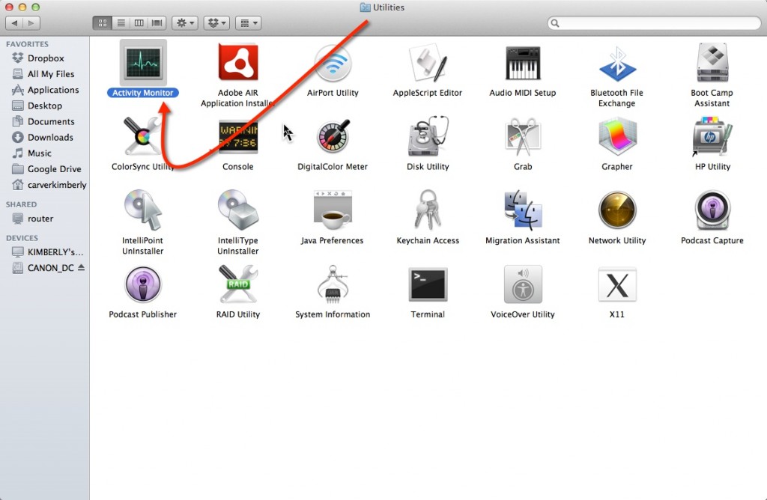Click the Grab scissors icon

522,136
